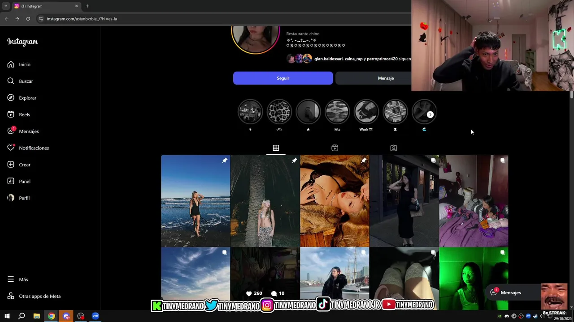Open Zoom from the taskbar
574x322 pixels.
click(x=95, y=316)
